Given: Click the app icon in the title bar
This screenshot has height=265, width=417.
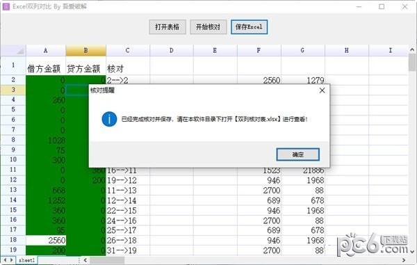Looking at the screenshot, I should tap(6, 6).
